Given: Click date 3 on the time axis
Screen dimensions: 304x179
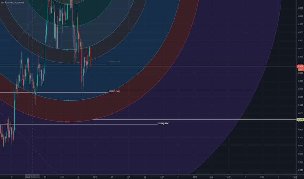Looking at the screenshot, I should click(279, 177).
